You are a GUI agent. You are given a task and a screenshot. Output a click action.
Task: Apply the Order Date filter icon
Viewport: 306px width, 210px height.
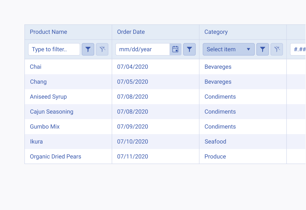click(x=189, y=49)
